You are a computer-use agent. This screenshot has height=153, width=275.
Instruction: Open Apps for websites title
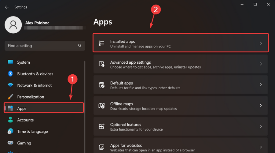(126, 145)
